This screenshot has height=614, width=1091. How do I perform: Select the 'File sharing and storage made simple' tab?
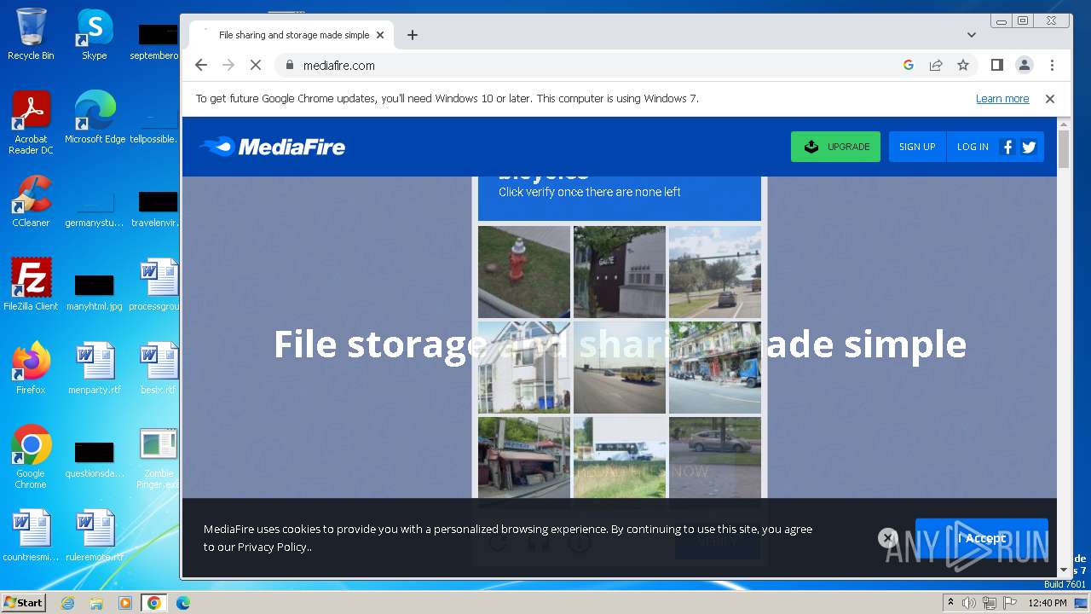click(x=290, y=35)
